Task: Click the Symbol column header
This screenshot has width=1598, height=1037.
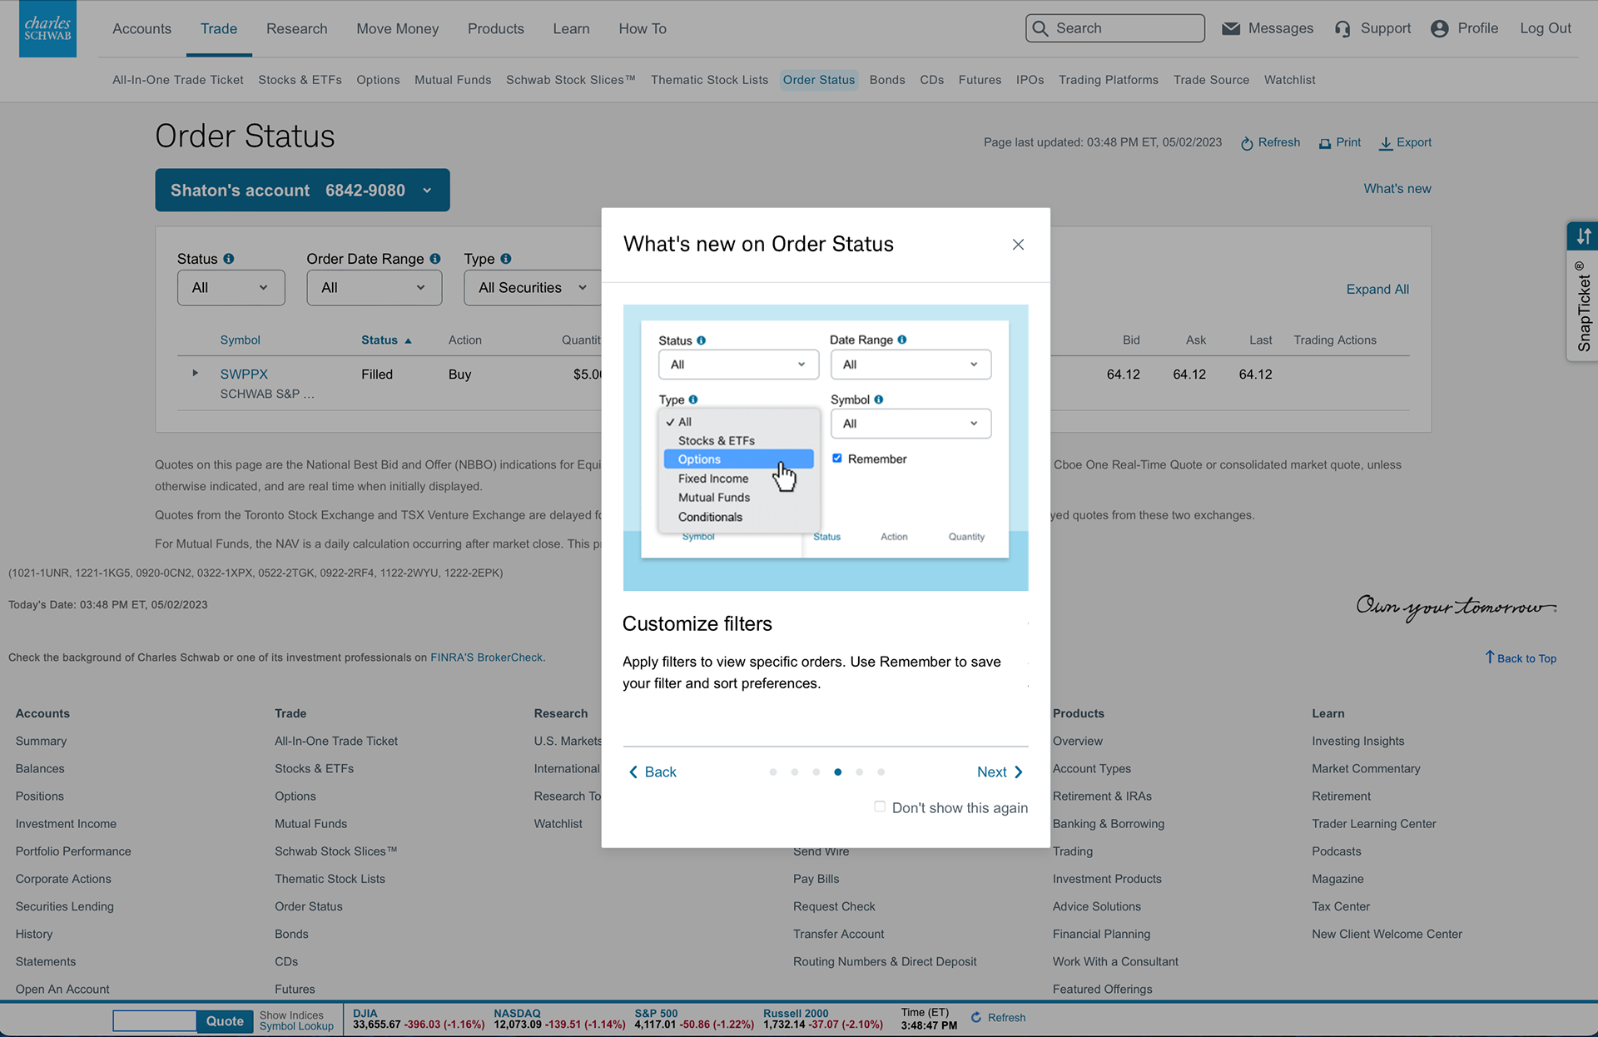Action: pyautogui.click(x=240, y=340)
